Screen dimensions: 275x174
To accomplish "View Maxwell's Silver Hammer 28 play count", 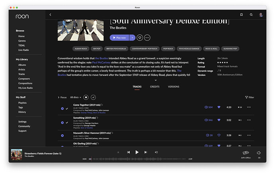I will 209,135.
